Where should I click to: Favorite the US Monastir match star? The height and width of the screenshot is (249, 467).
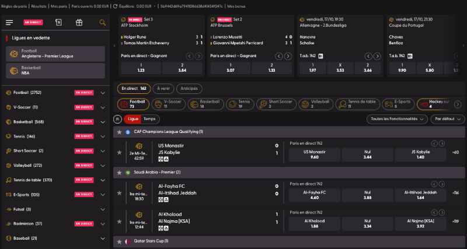(120, 152)
